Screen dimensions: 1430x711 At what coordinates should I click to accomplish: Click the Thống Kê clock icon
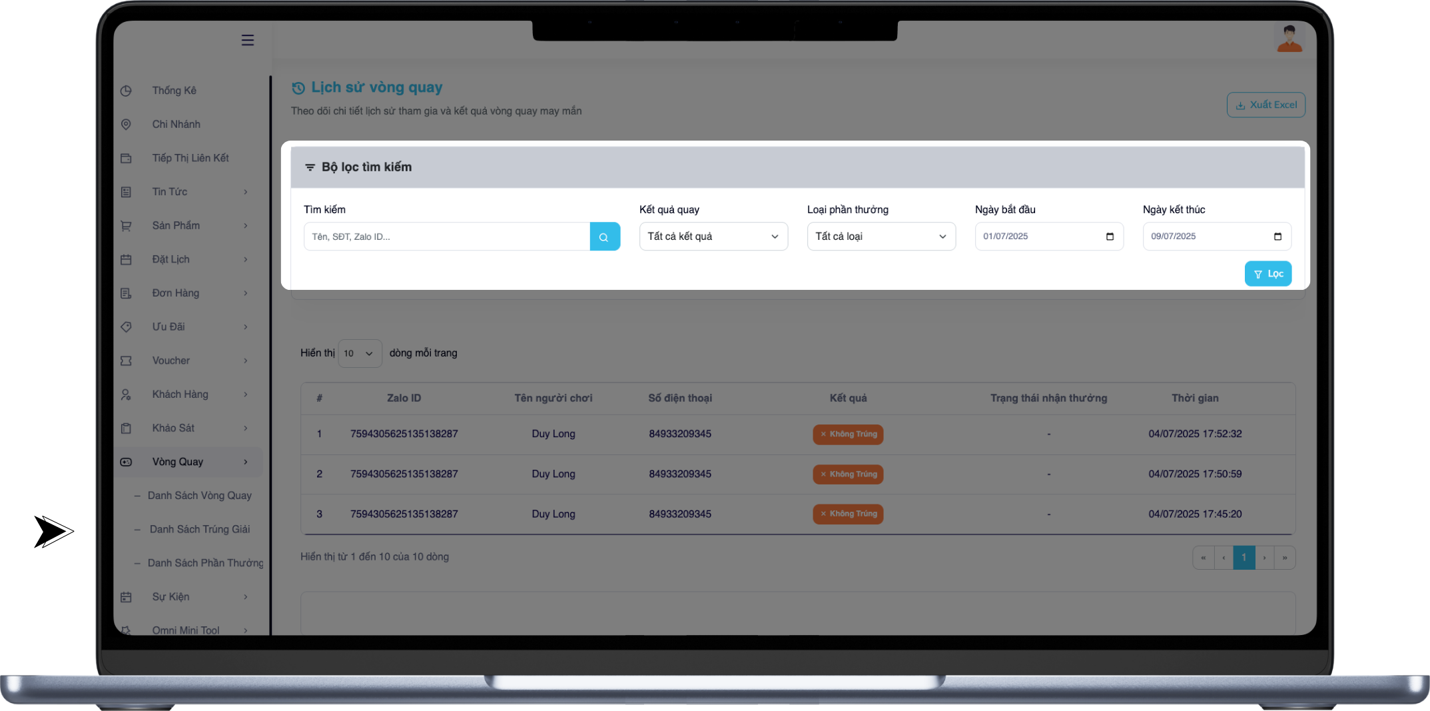[x=126, y=91]
